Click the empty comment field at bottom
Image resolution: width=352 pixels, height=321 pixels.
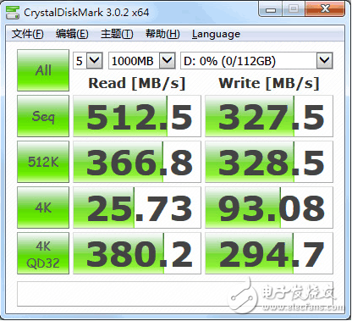click(175, 294)
